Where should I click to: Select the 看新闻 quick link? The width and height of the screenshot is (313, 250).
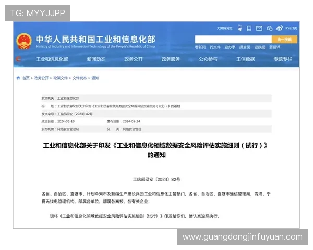coord(200,47)
